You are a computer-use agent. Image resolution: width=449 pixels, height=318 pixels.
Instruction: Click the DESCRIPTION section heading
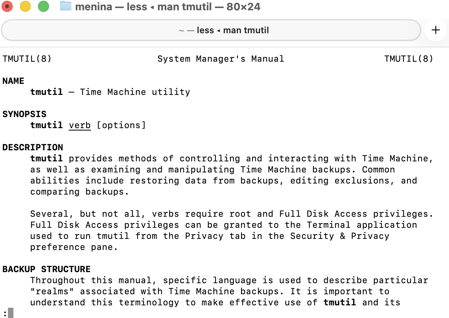32,147
